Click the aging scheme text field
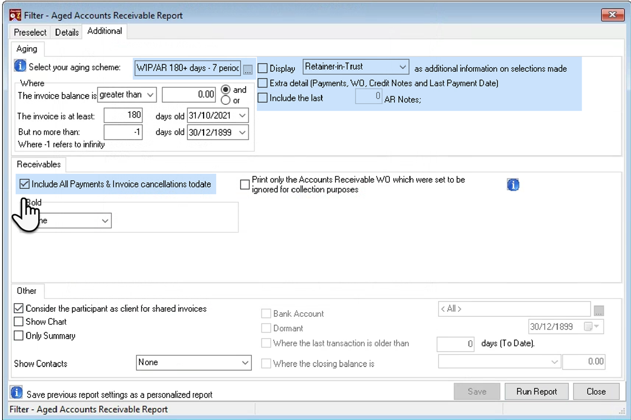The height and width of the screenshot is (420, 631). (x=188, y=68)
